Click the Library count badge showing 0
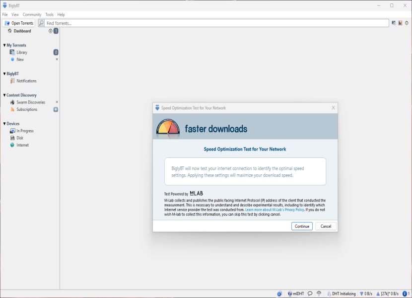 click(x=56, y=52)
